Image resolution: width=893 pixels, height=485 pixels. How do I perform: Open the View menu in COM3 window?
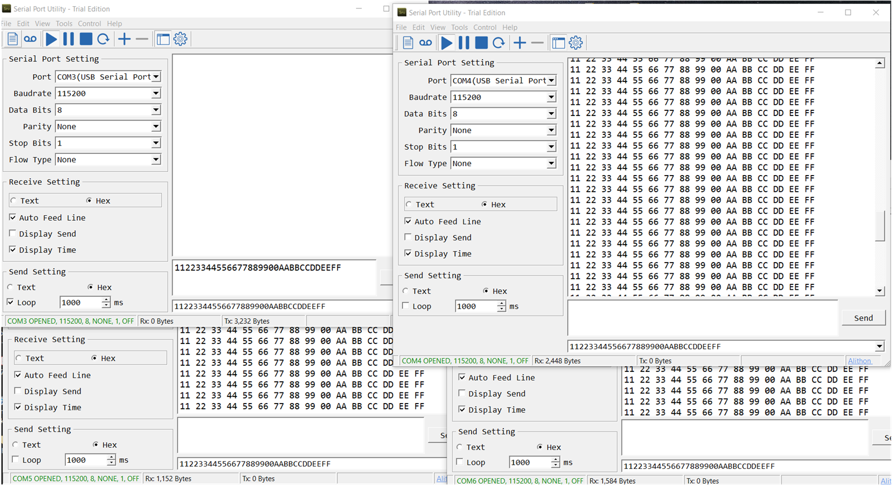42,23
